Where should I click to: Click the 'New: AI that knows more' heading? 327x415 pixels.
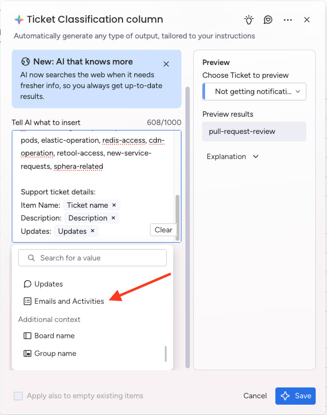coord(83,62)
